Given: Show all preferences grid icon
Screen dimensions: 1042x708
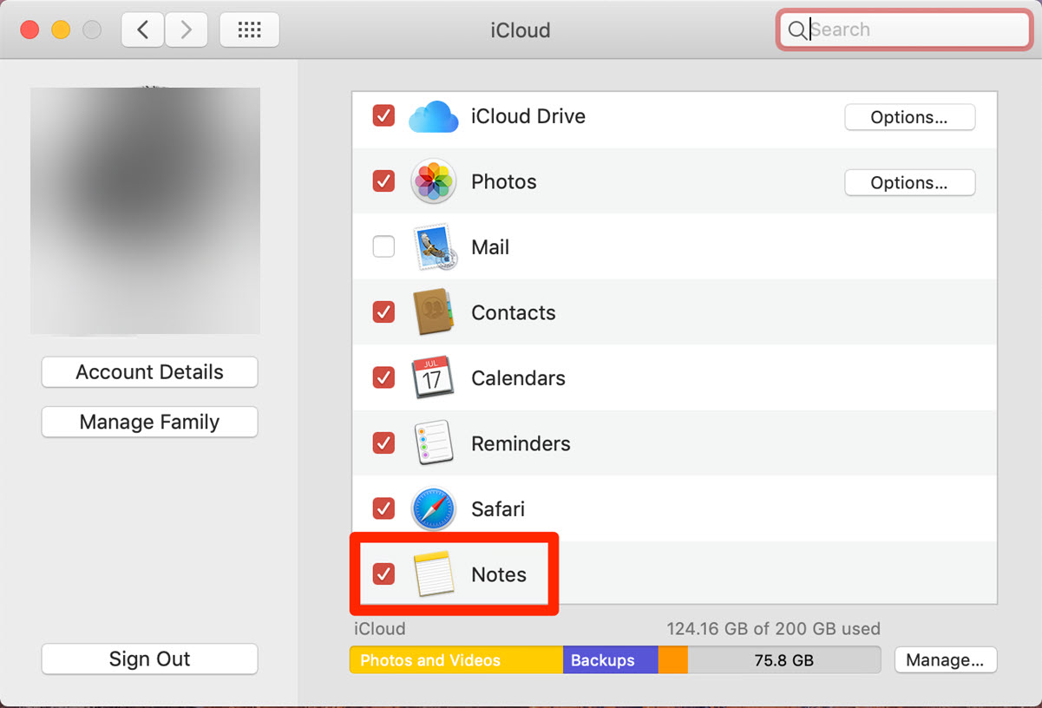Looking at the screenshot, I should click(x=250, y=30).
